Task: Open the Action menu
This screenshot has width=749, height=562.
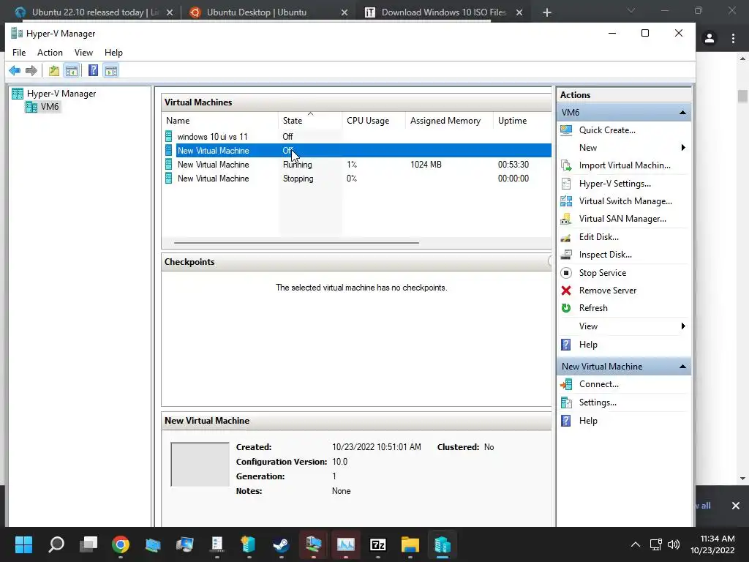Action: pyautogui.click(x=50, y=53)
